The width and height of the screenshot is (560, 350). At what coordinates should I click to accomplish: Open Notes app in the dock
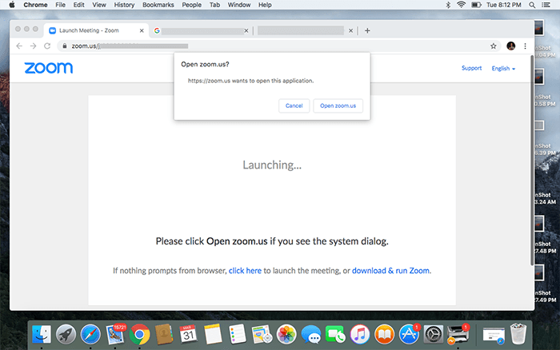click(x=213, y=335)
